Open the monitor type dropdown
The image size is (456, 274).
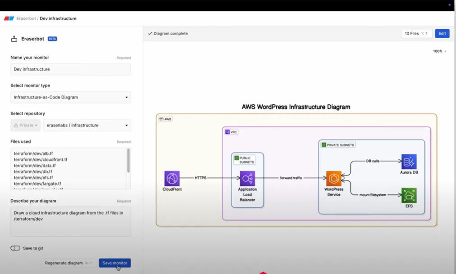point(71,97)
